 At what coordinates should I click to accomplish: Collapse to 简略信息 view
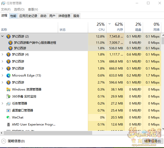coord(13,141)
